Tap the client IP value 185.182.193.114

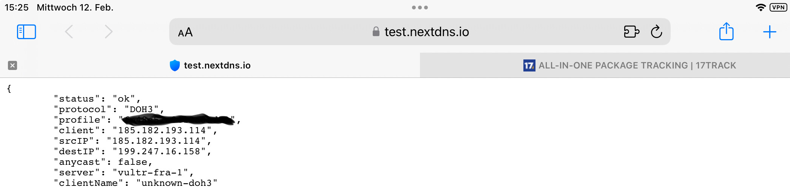point(162,131)
